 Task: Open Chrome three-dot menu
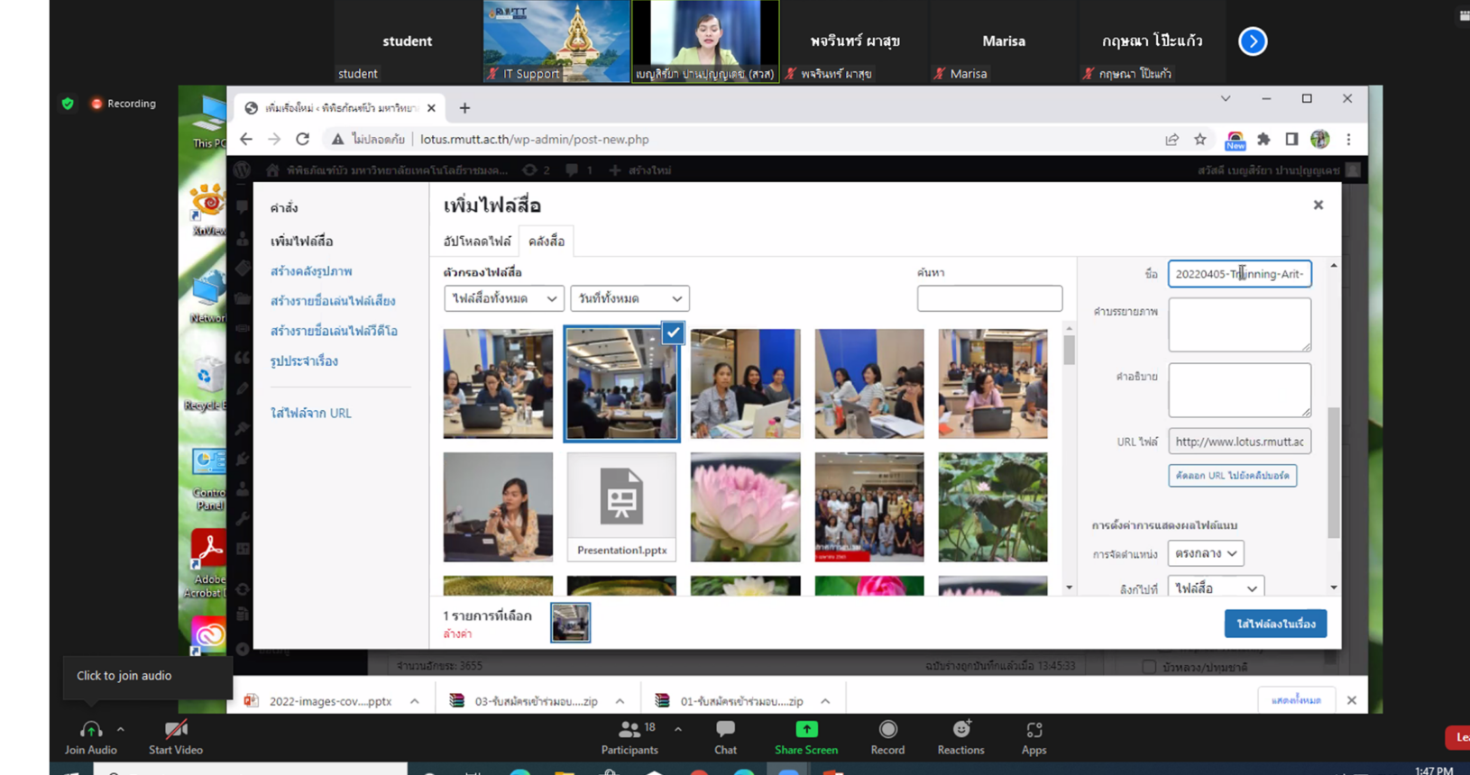1349,139
